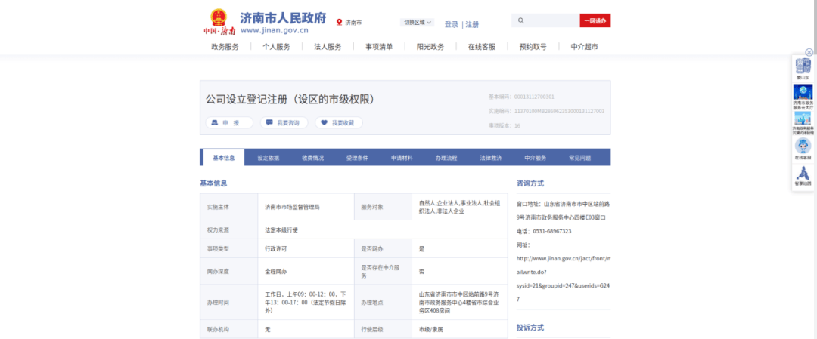Switch to the 设定依据 tab

click(x=268, y=158)
